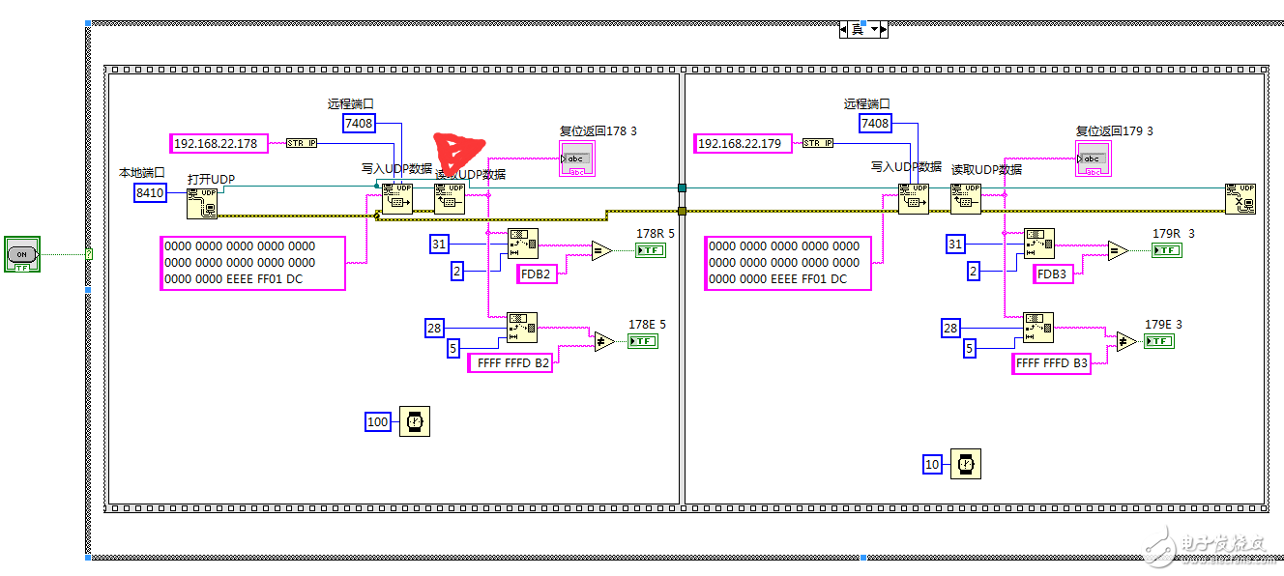Image resolution: width=1284 pixels, height=576 pixels.
Task: Click the 本地端口 label
Action: pyautogui.click(x=142, y=172)
